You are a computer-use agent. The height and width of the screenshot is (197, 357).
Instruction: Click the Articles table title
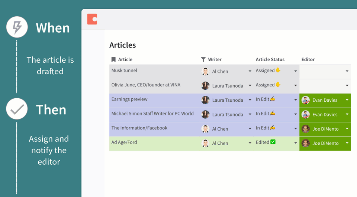(x=122, y=45)
